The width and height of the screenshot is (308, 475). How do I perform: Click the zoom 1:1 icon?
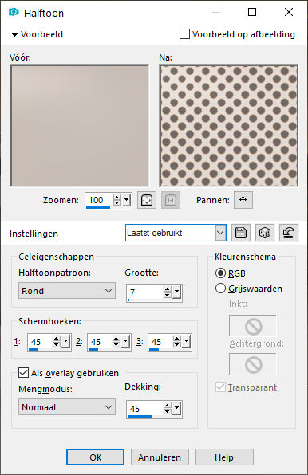click(171, 200)
